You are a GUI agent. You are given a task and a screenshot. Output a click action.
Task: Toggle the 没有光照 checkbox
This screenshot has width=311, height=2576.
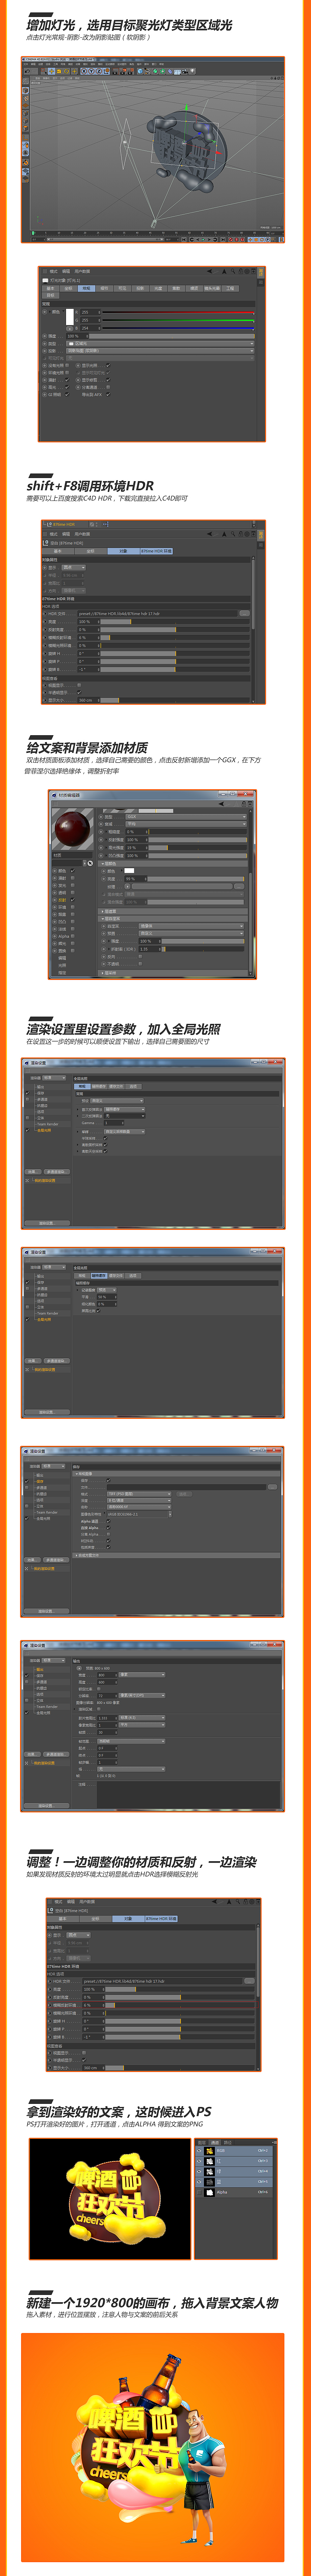pos(68,365)
